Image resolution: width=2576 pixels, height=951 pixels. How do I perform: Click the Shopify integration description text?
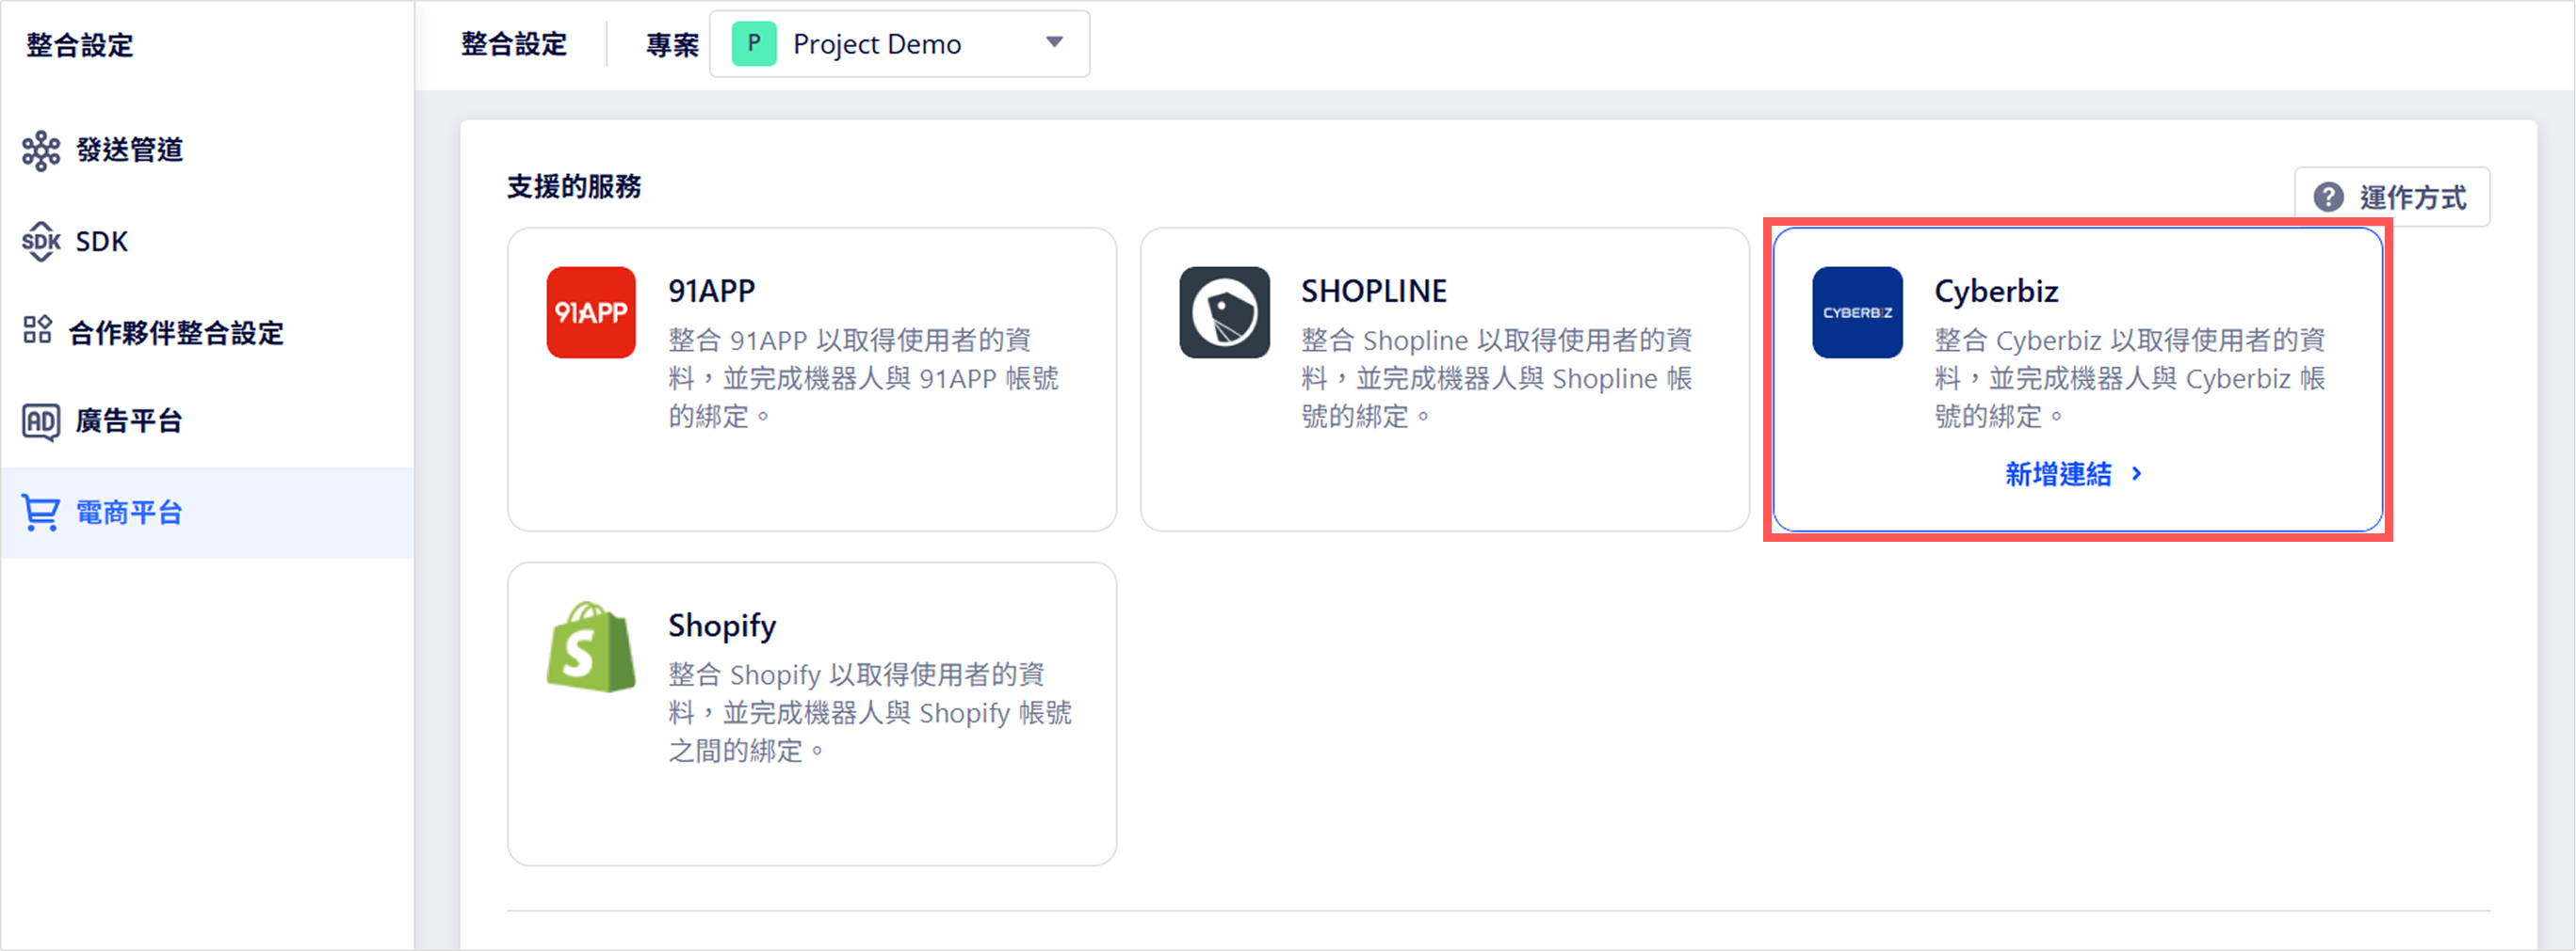870,713
